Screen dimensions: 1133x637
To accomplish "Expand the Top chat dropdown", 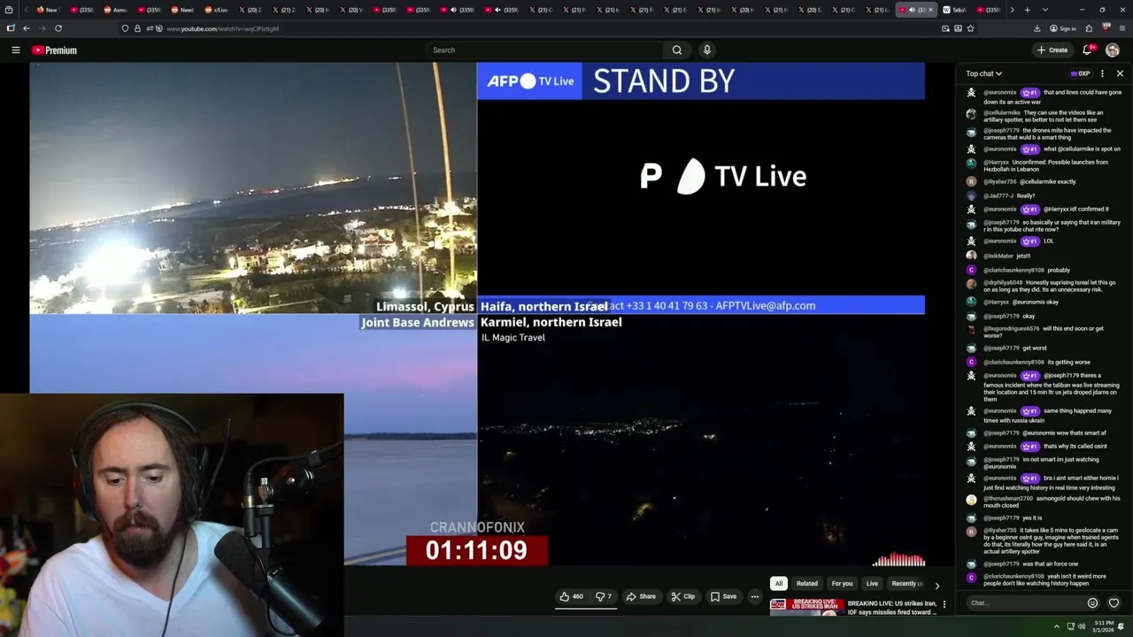I will 983,73.
